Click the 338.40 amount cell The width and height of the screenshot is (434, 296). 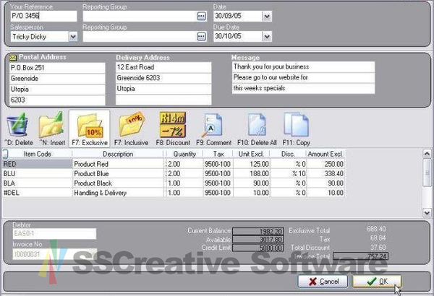pos(325,174)
